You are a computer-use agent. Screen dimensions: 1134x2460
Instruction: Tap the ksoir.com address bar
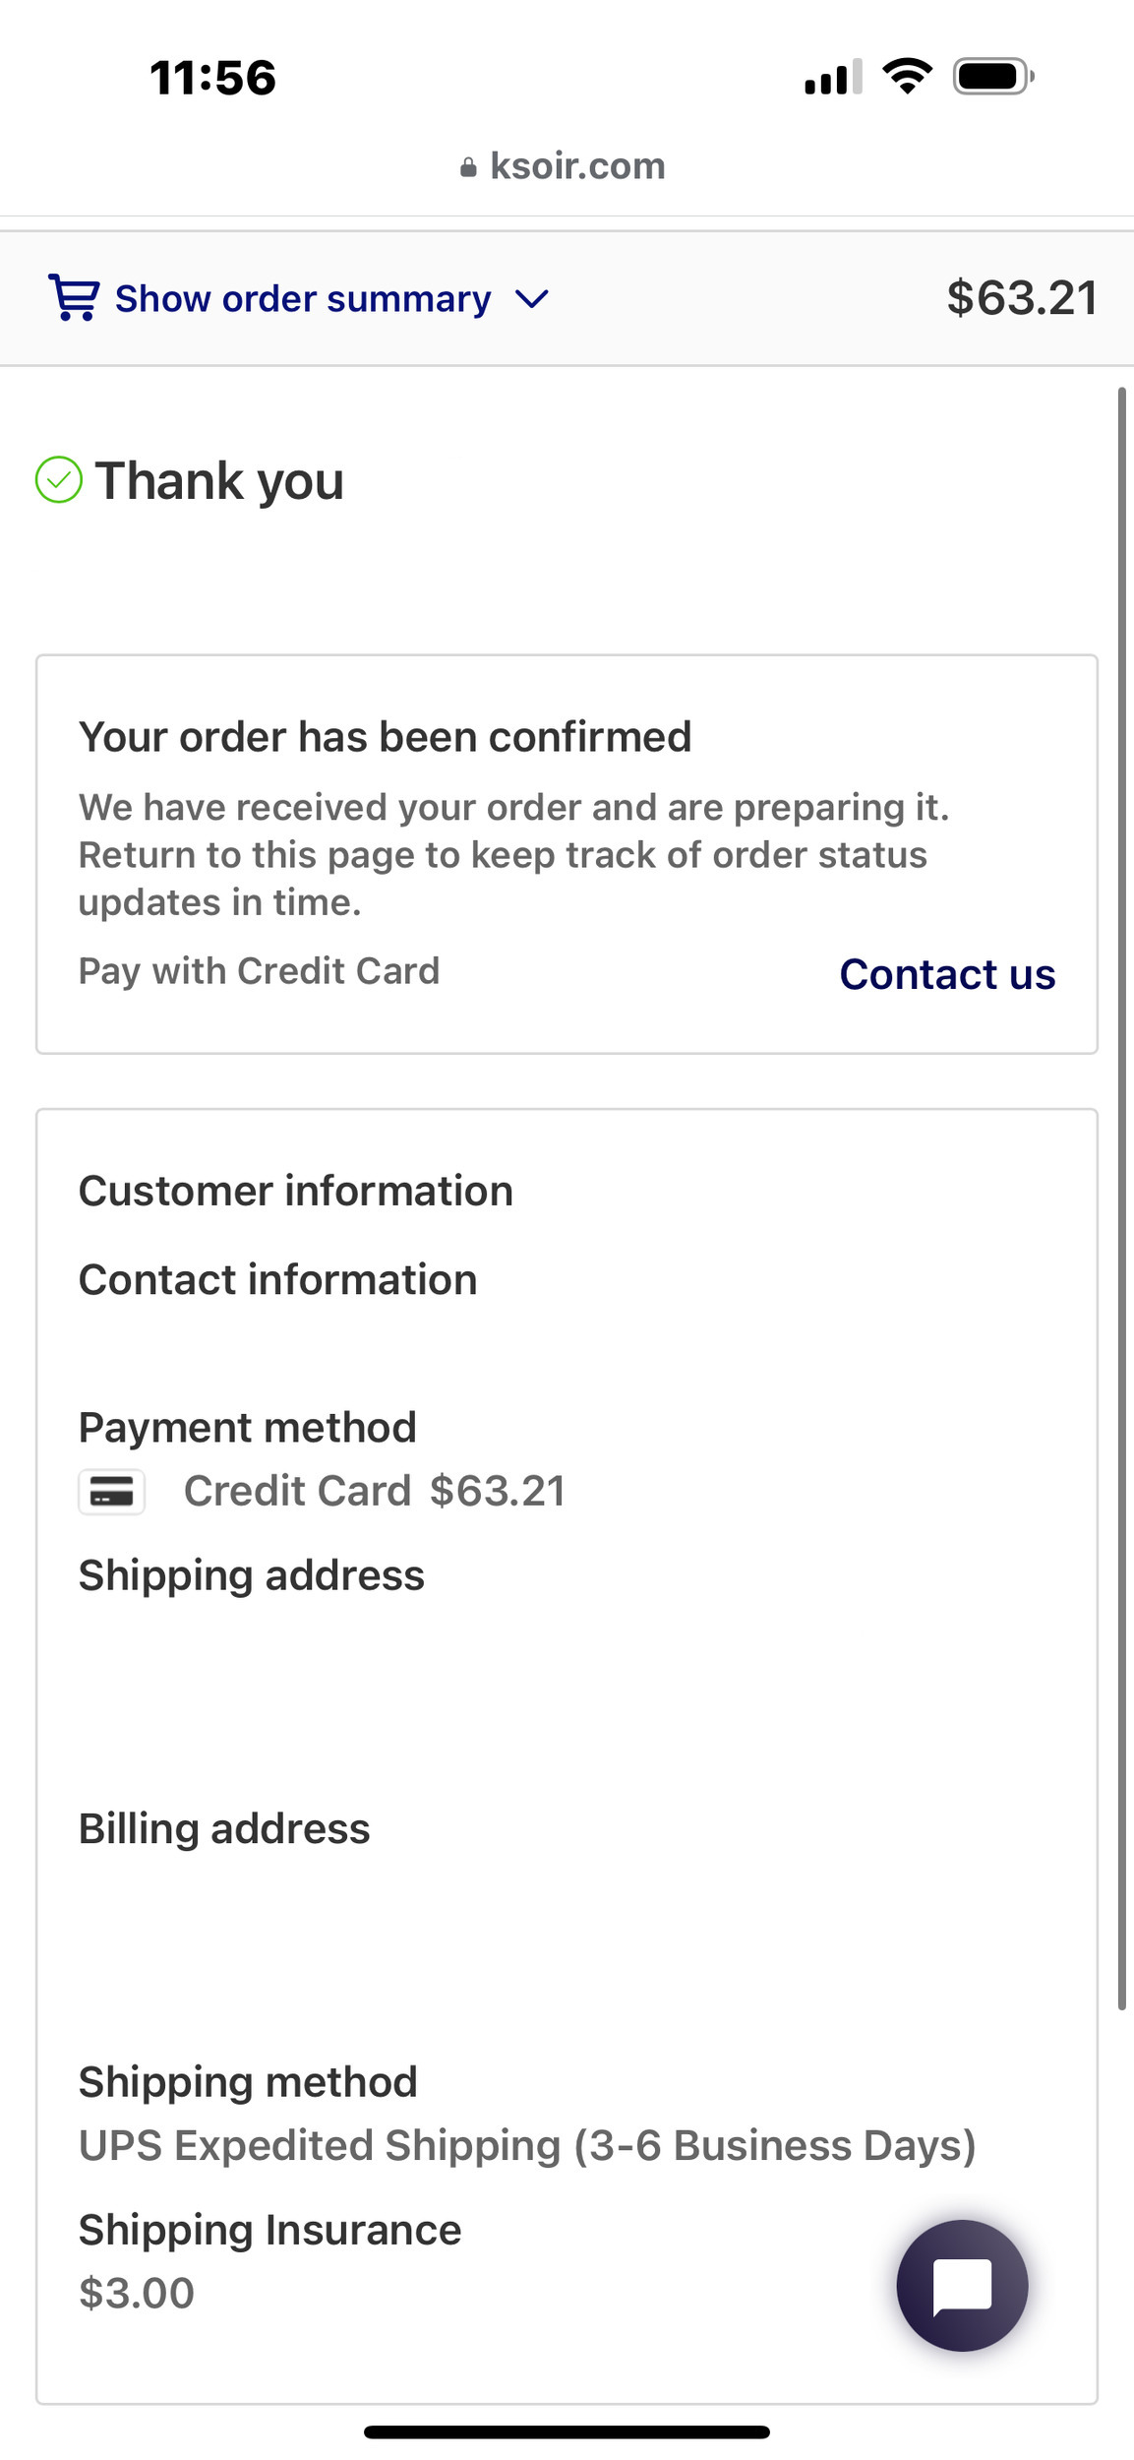click(x=577, y=166)
